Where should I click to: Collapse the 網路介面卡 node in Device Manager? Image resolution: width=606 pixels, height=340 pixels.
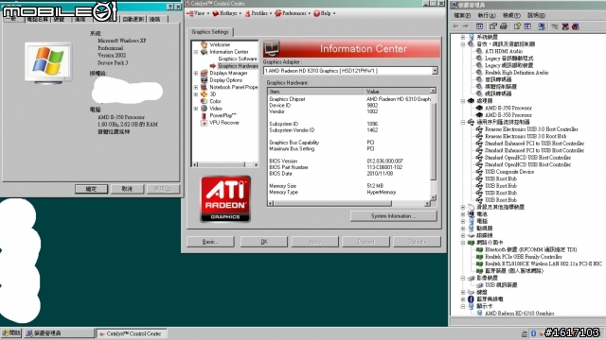pos(463,243)
